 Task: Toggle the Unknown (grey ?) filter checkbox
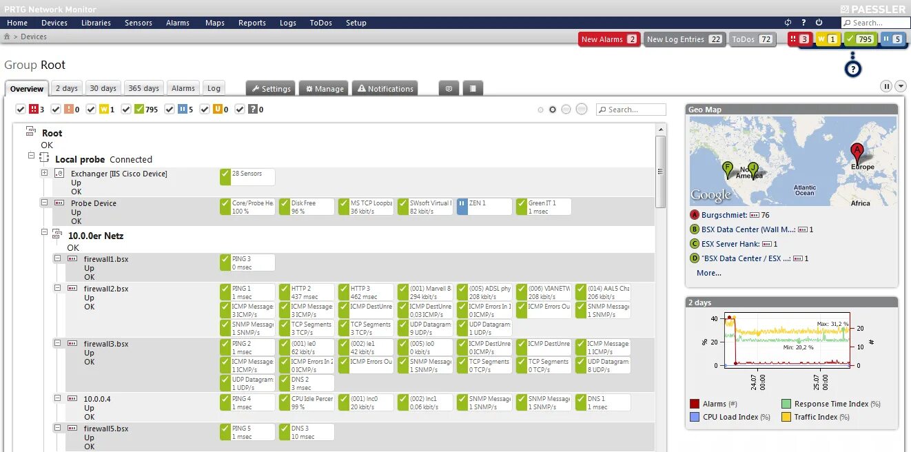(240, 109)
